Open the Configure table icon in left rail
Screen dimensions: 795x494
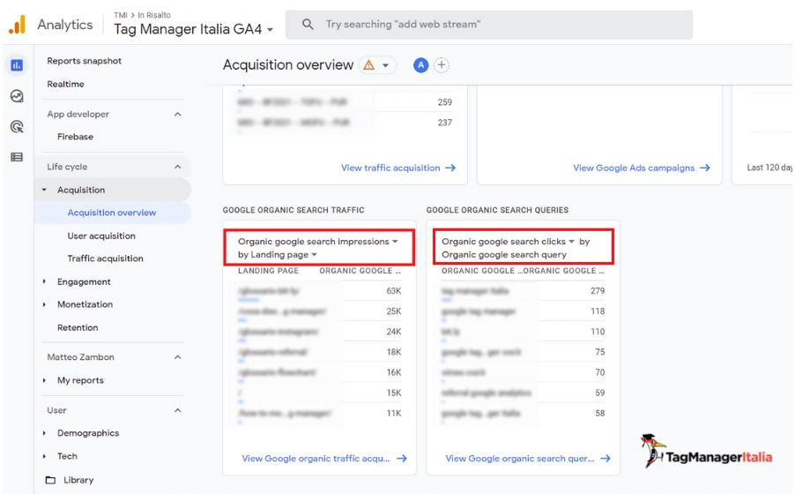click(x=17, y=157)
